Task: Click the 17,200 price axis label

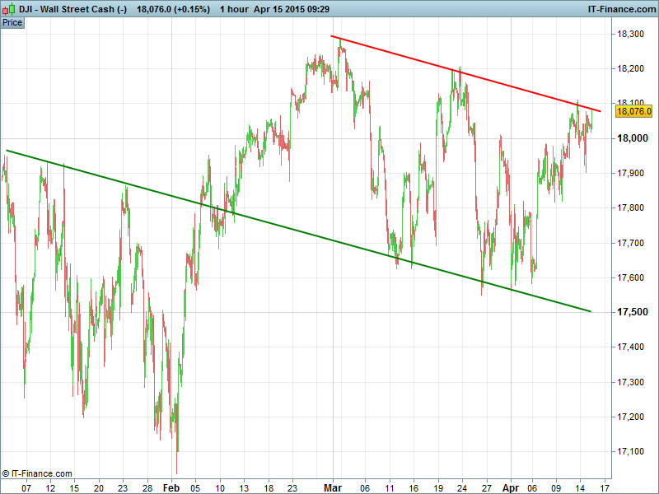Action: 630,417
